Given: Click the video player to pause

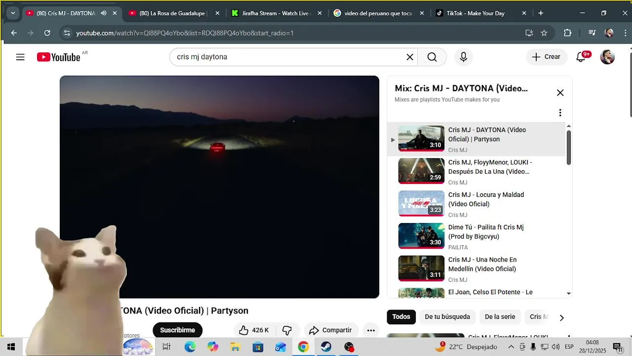Looking at the screenshot, I should [219, 187].
